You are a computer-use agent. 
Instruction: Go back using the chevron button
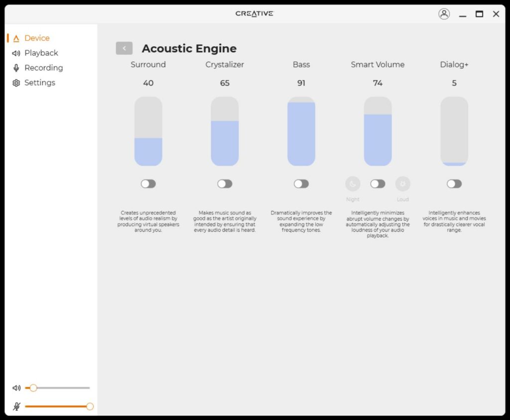(x=124, y=48)
